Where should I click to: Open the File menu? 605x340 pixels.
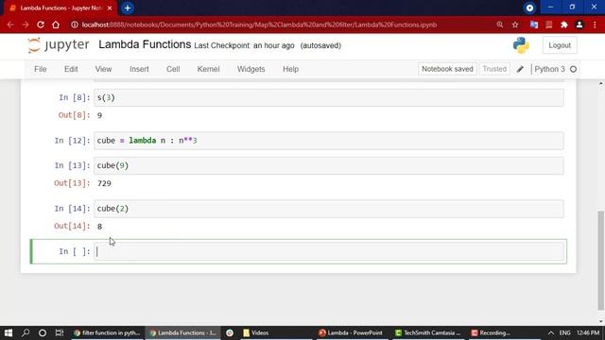[40, 69]
